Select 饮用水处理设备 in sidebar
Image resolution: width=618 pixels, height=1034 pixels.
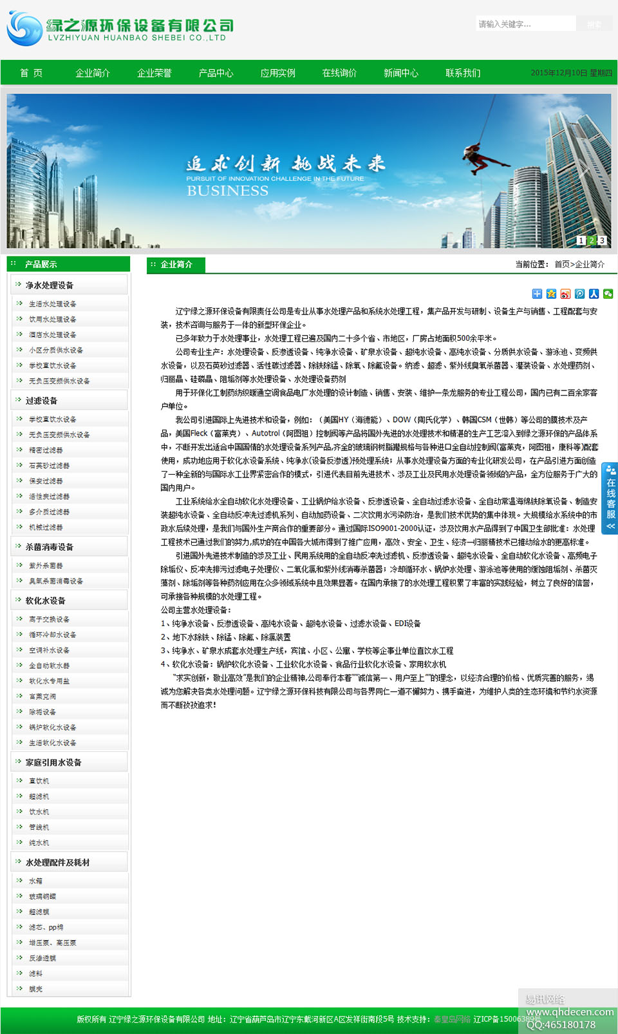53,319
